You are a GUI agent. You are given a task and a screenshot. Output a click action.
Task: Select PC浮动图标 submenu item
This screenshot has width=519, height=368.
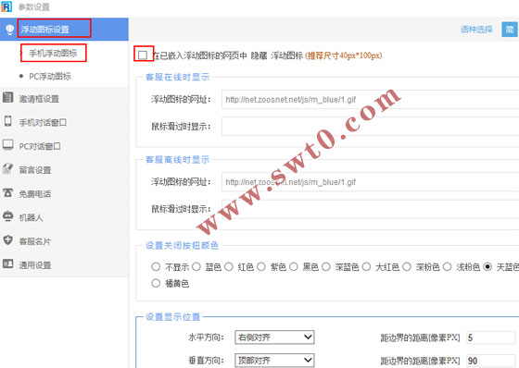click(50, 77)
